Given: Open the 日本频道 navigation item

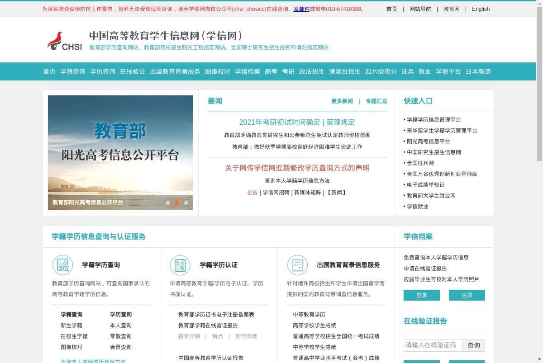Looking at the screenshot, I should [478, 71].
